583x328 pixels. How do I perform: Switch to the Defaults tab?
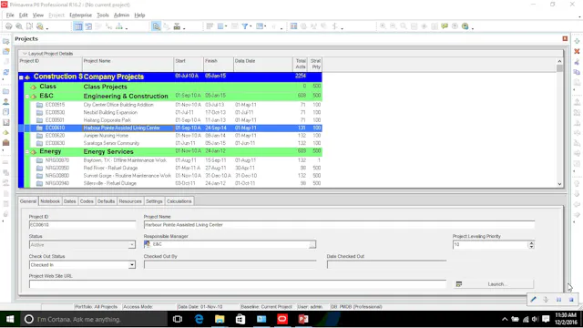(x=106, y=201)
